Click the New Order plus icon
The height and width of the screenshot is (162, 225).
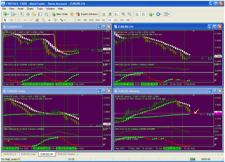54,14
